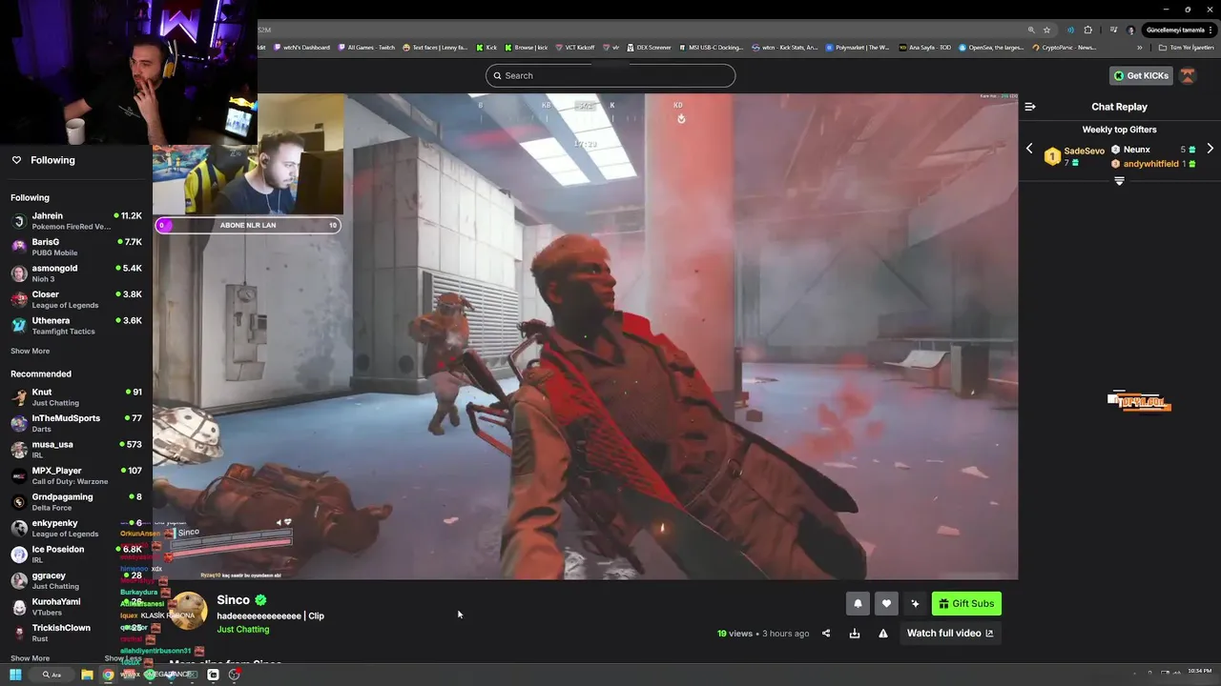Click the green Gift Subs button
The height and width of the screenshot is (686, 1221).
tap(966, 603)
